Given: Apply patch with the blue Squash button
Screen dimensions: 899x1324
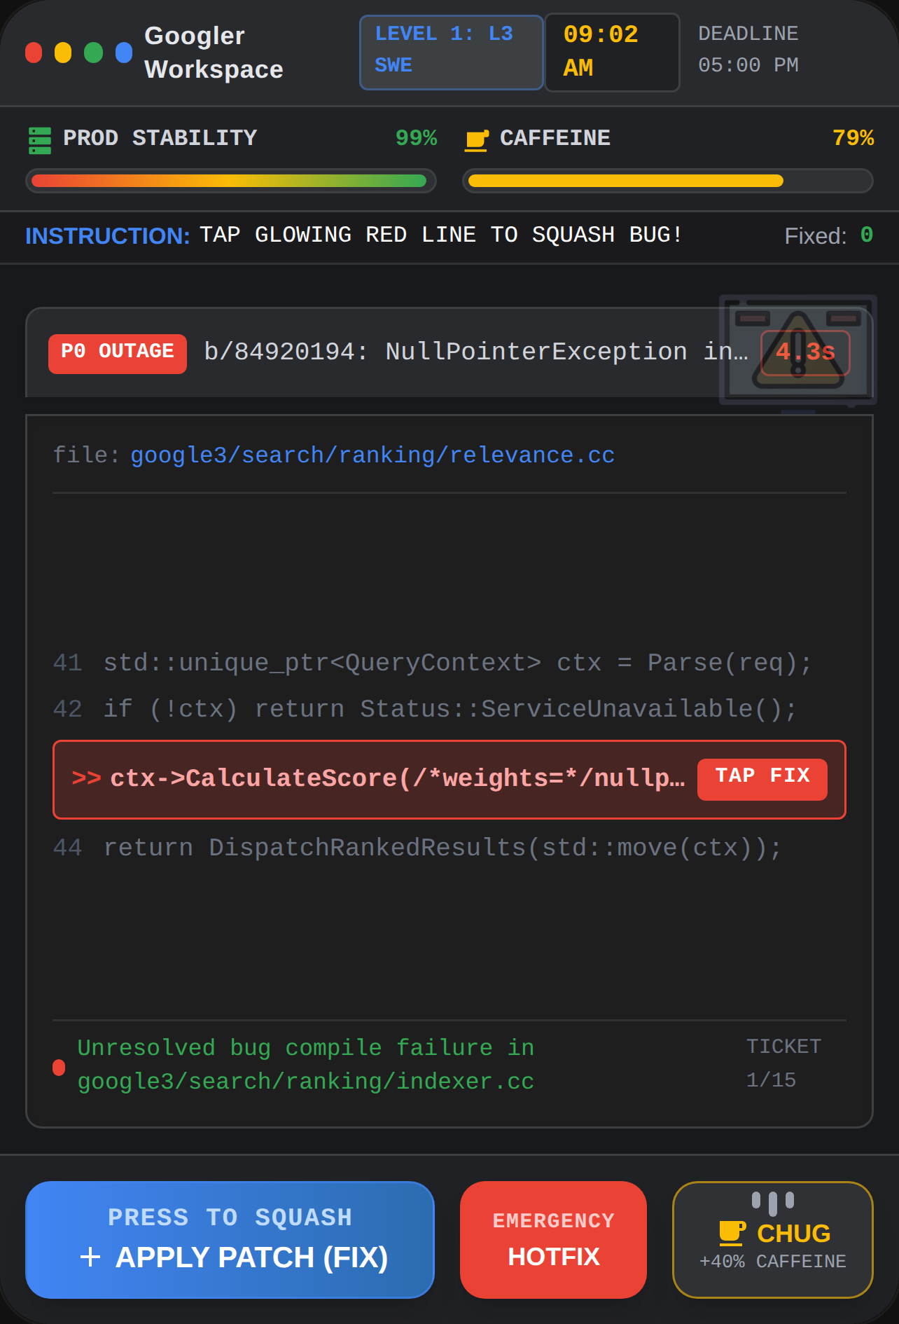Looking at the screenshot, I should [x=230, y=1239].
